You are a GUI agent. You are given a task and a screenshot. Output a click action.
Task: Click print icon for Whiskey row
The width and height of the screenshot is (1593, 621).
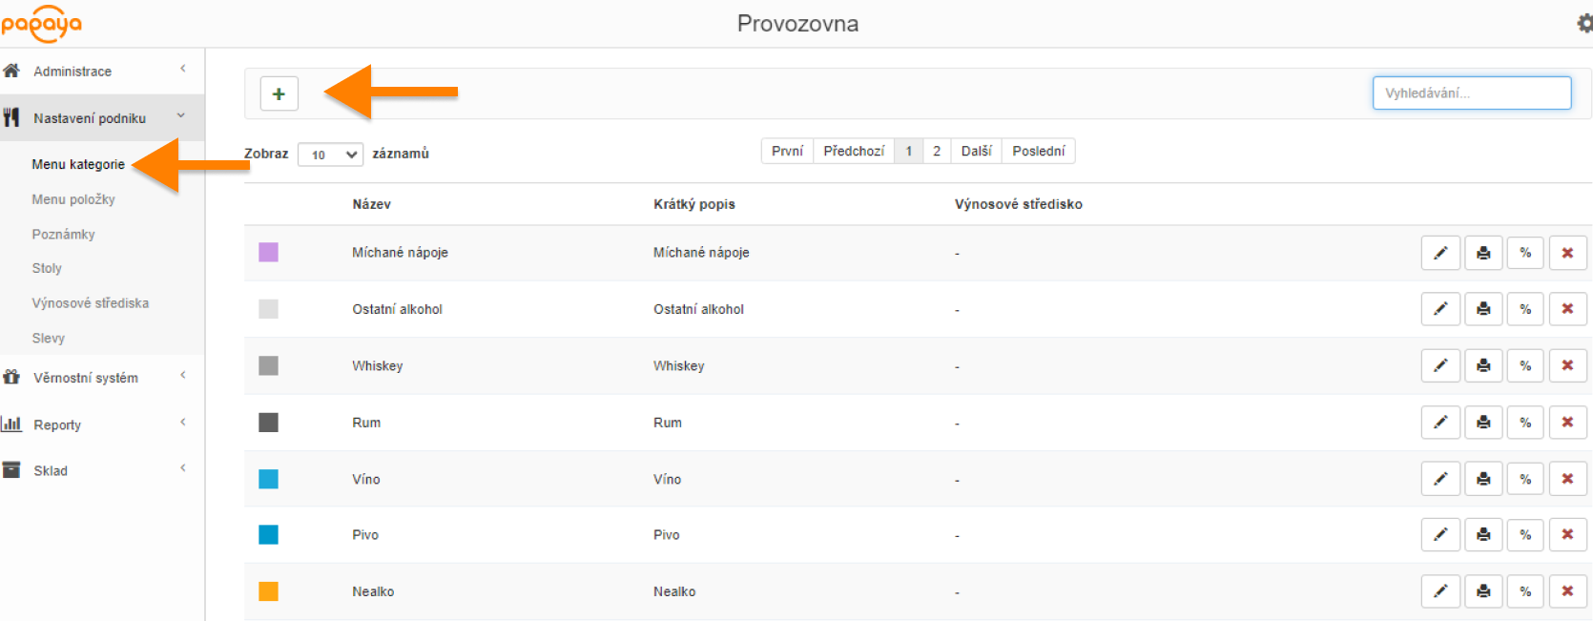(x=1483, y=365)
